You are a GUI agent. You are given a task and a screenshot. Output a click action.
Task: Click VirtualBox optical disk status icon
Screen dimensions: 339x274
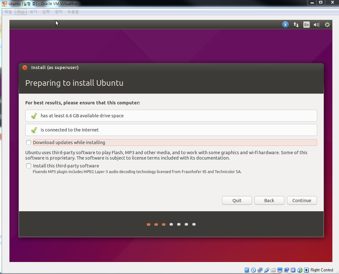point(253,270)
